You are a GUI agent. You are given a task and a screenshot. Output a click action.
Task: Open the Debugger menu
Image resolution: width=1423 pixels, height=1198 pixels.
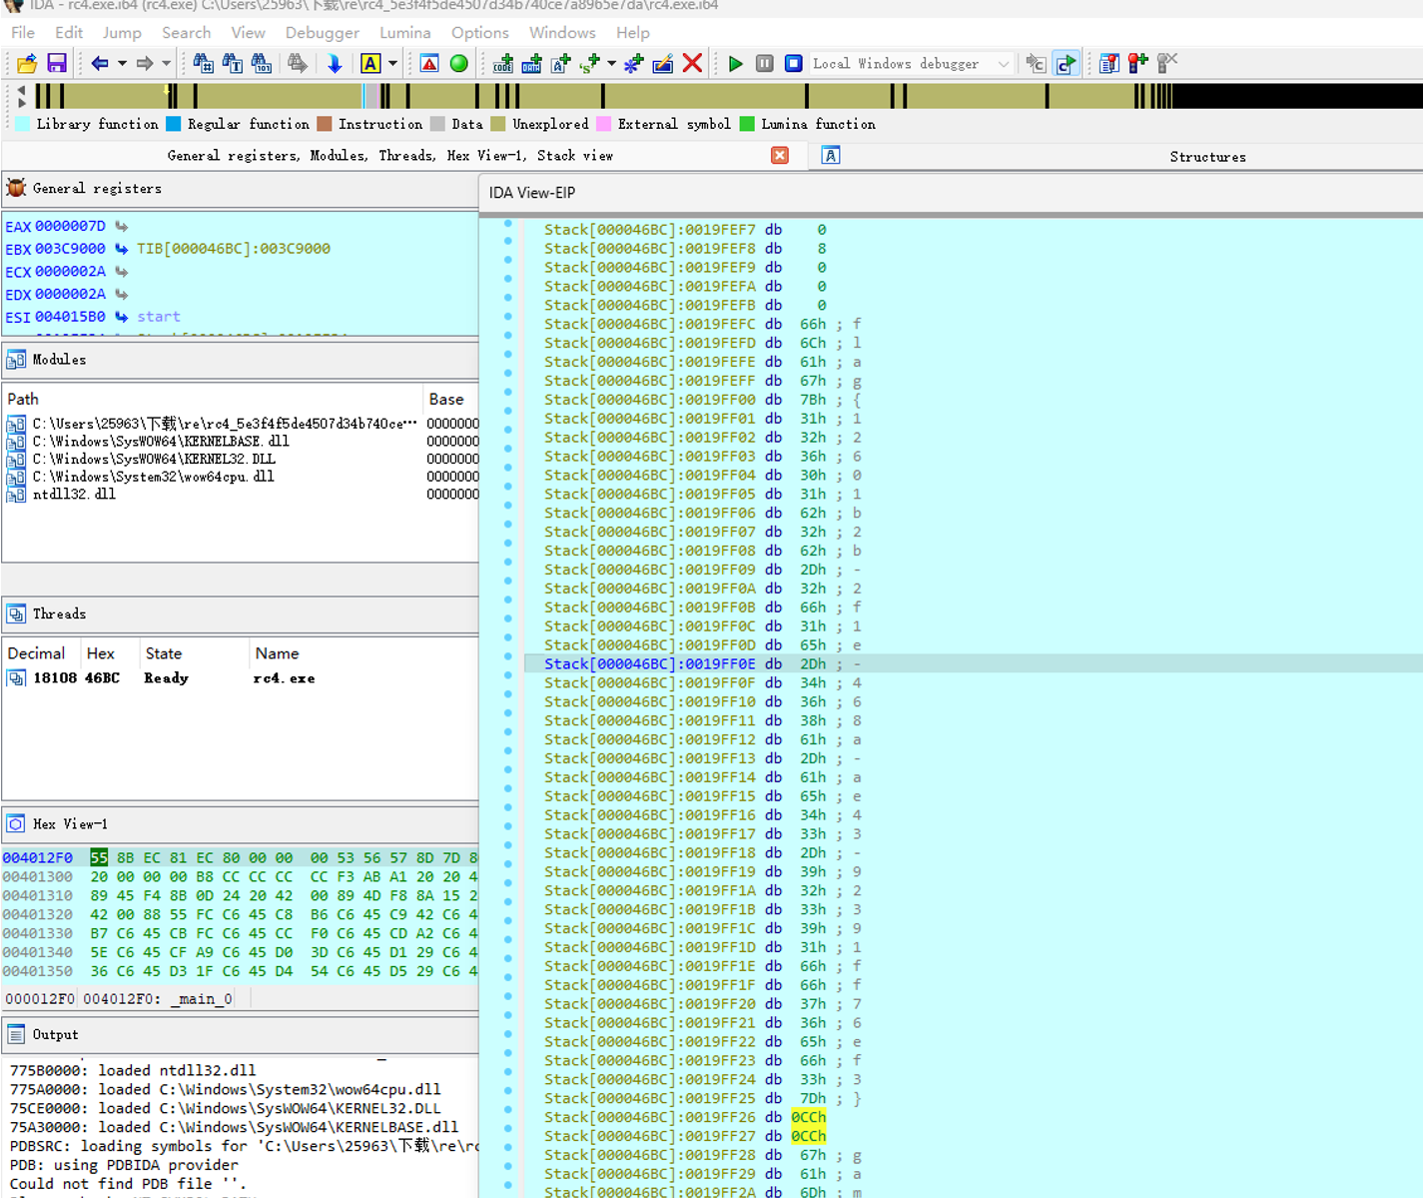[x=322, y=33]
